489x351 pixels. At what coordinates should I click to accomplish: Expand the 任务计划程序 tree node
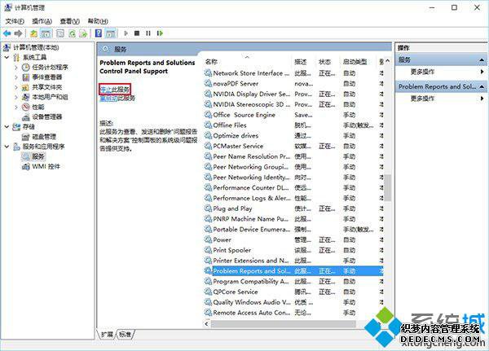(16, 68)
